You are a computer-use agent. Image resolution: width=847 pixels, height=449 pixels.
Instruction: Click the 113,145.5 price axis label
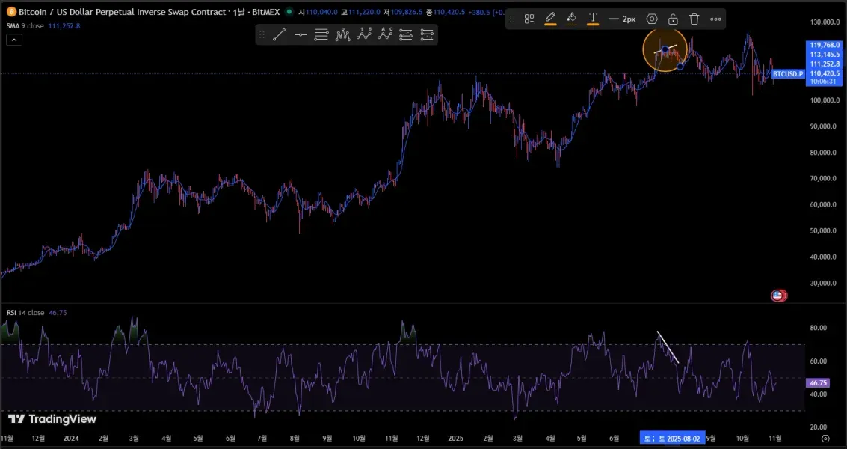[825, 55]
